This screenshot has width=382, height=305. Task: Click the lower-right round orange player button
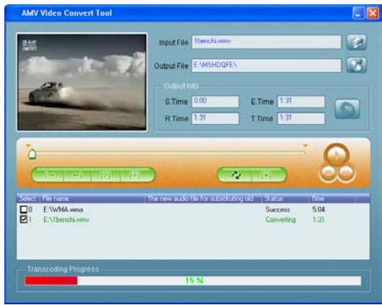pyautogui.click(x=345, y=172)
